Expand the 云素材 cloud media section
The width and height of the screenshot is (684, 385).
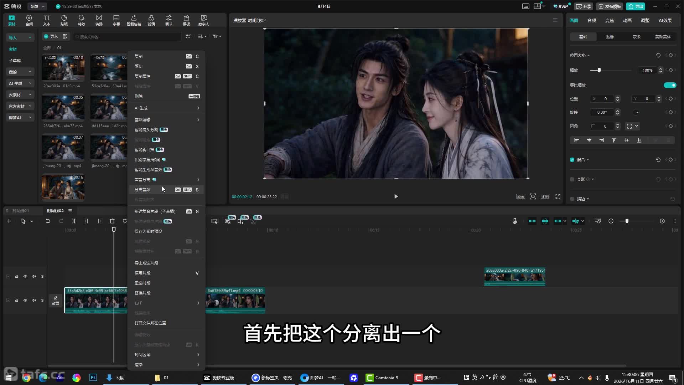click(21, 95)
